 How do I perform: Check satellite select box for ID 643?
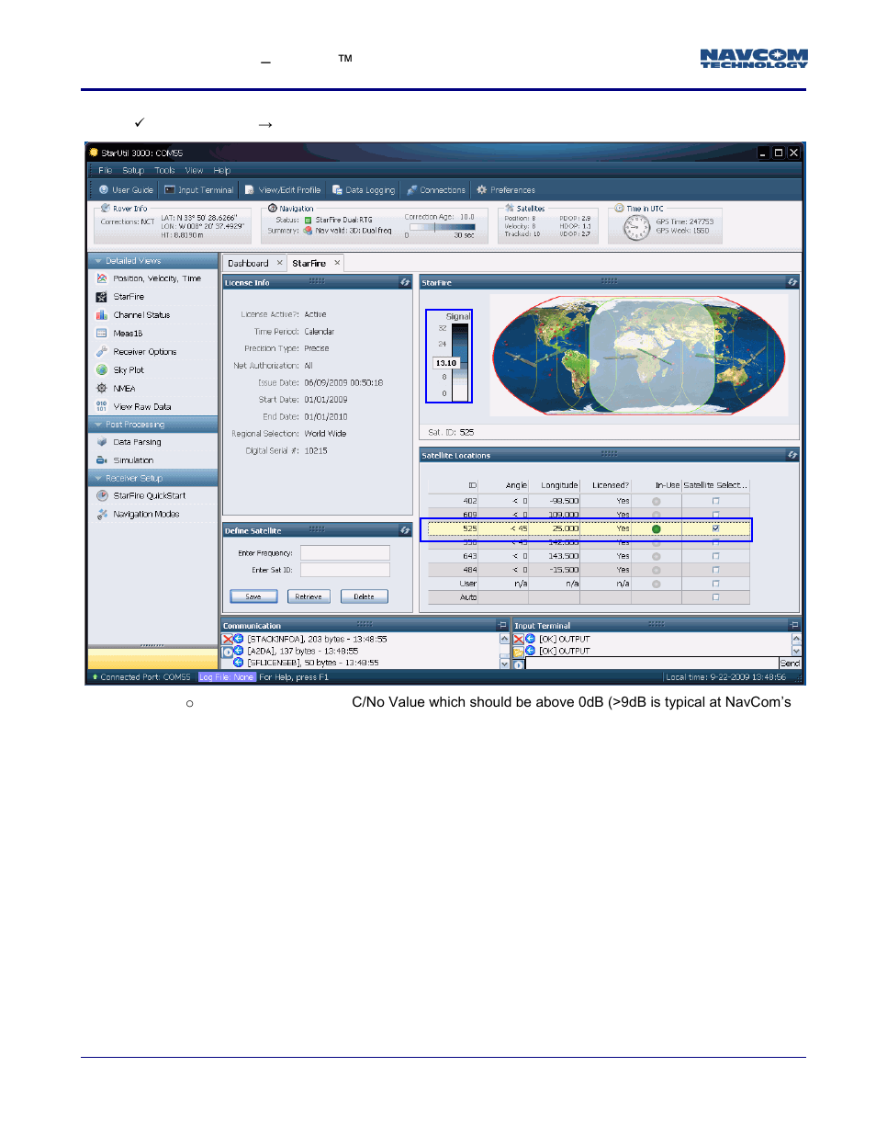point(715,556)
